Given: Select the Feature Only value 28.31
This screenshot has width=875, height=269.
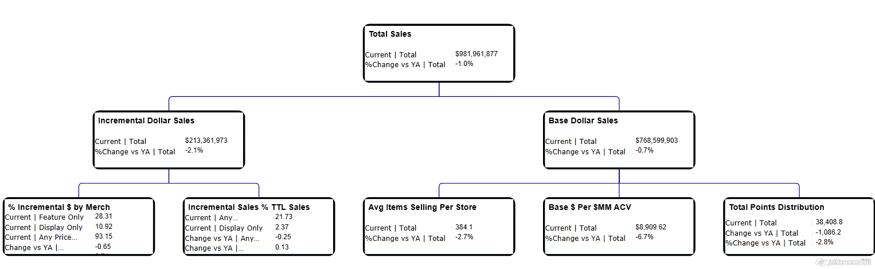Looking at the screenshot, I should coord(103,217).
